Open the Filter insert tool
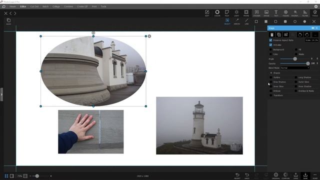 [x=305, y=13]
